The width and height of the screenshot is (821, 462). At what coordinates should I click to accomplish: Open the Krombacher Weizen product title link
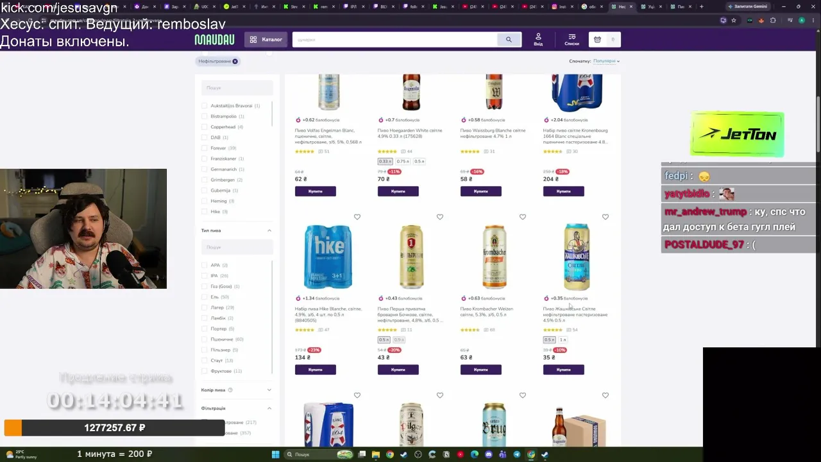coord(487,312)
